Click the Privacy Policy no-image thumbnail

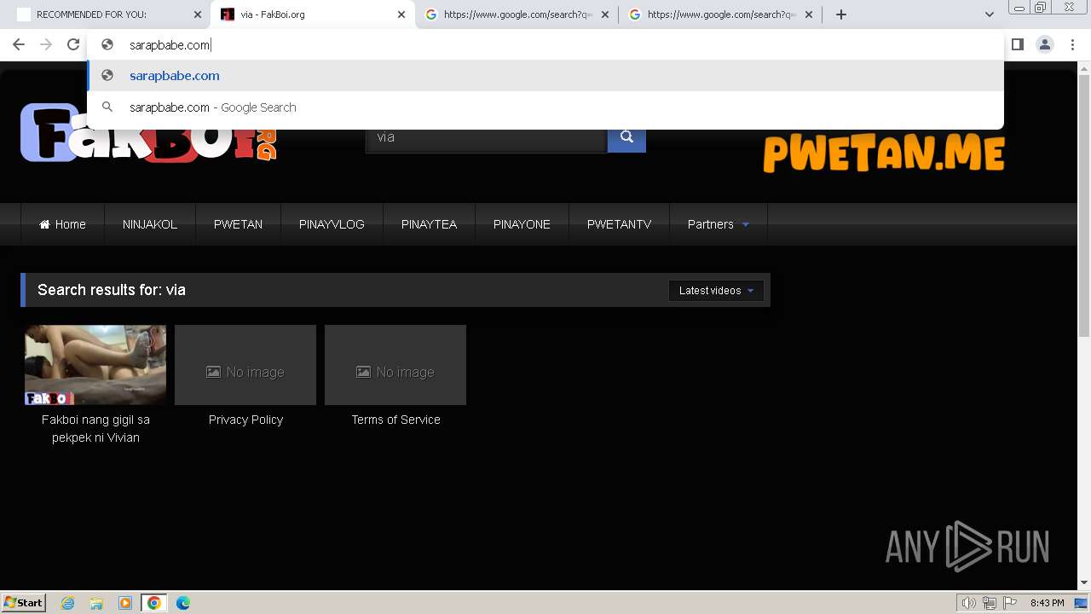tap(245, 365)
